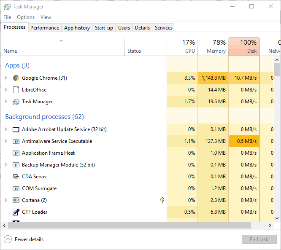Image resolution: width=281 pixels, height=250 pixels.
Task: Switch to the Services tab
Action: (164, 28)
